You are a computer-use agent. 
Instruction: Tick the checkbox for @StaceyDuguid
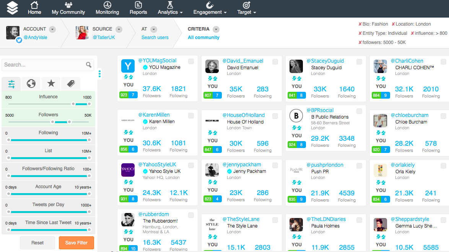(360, 62)
